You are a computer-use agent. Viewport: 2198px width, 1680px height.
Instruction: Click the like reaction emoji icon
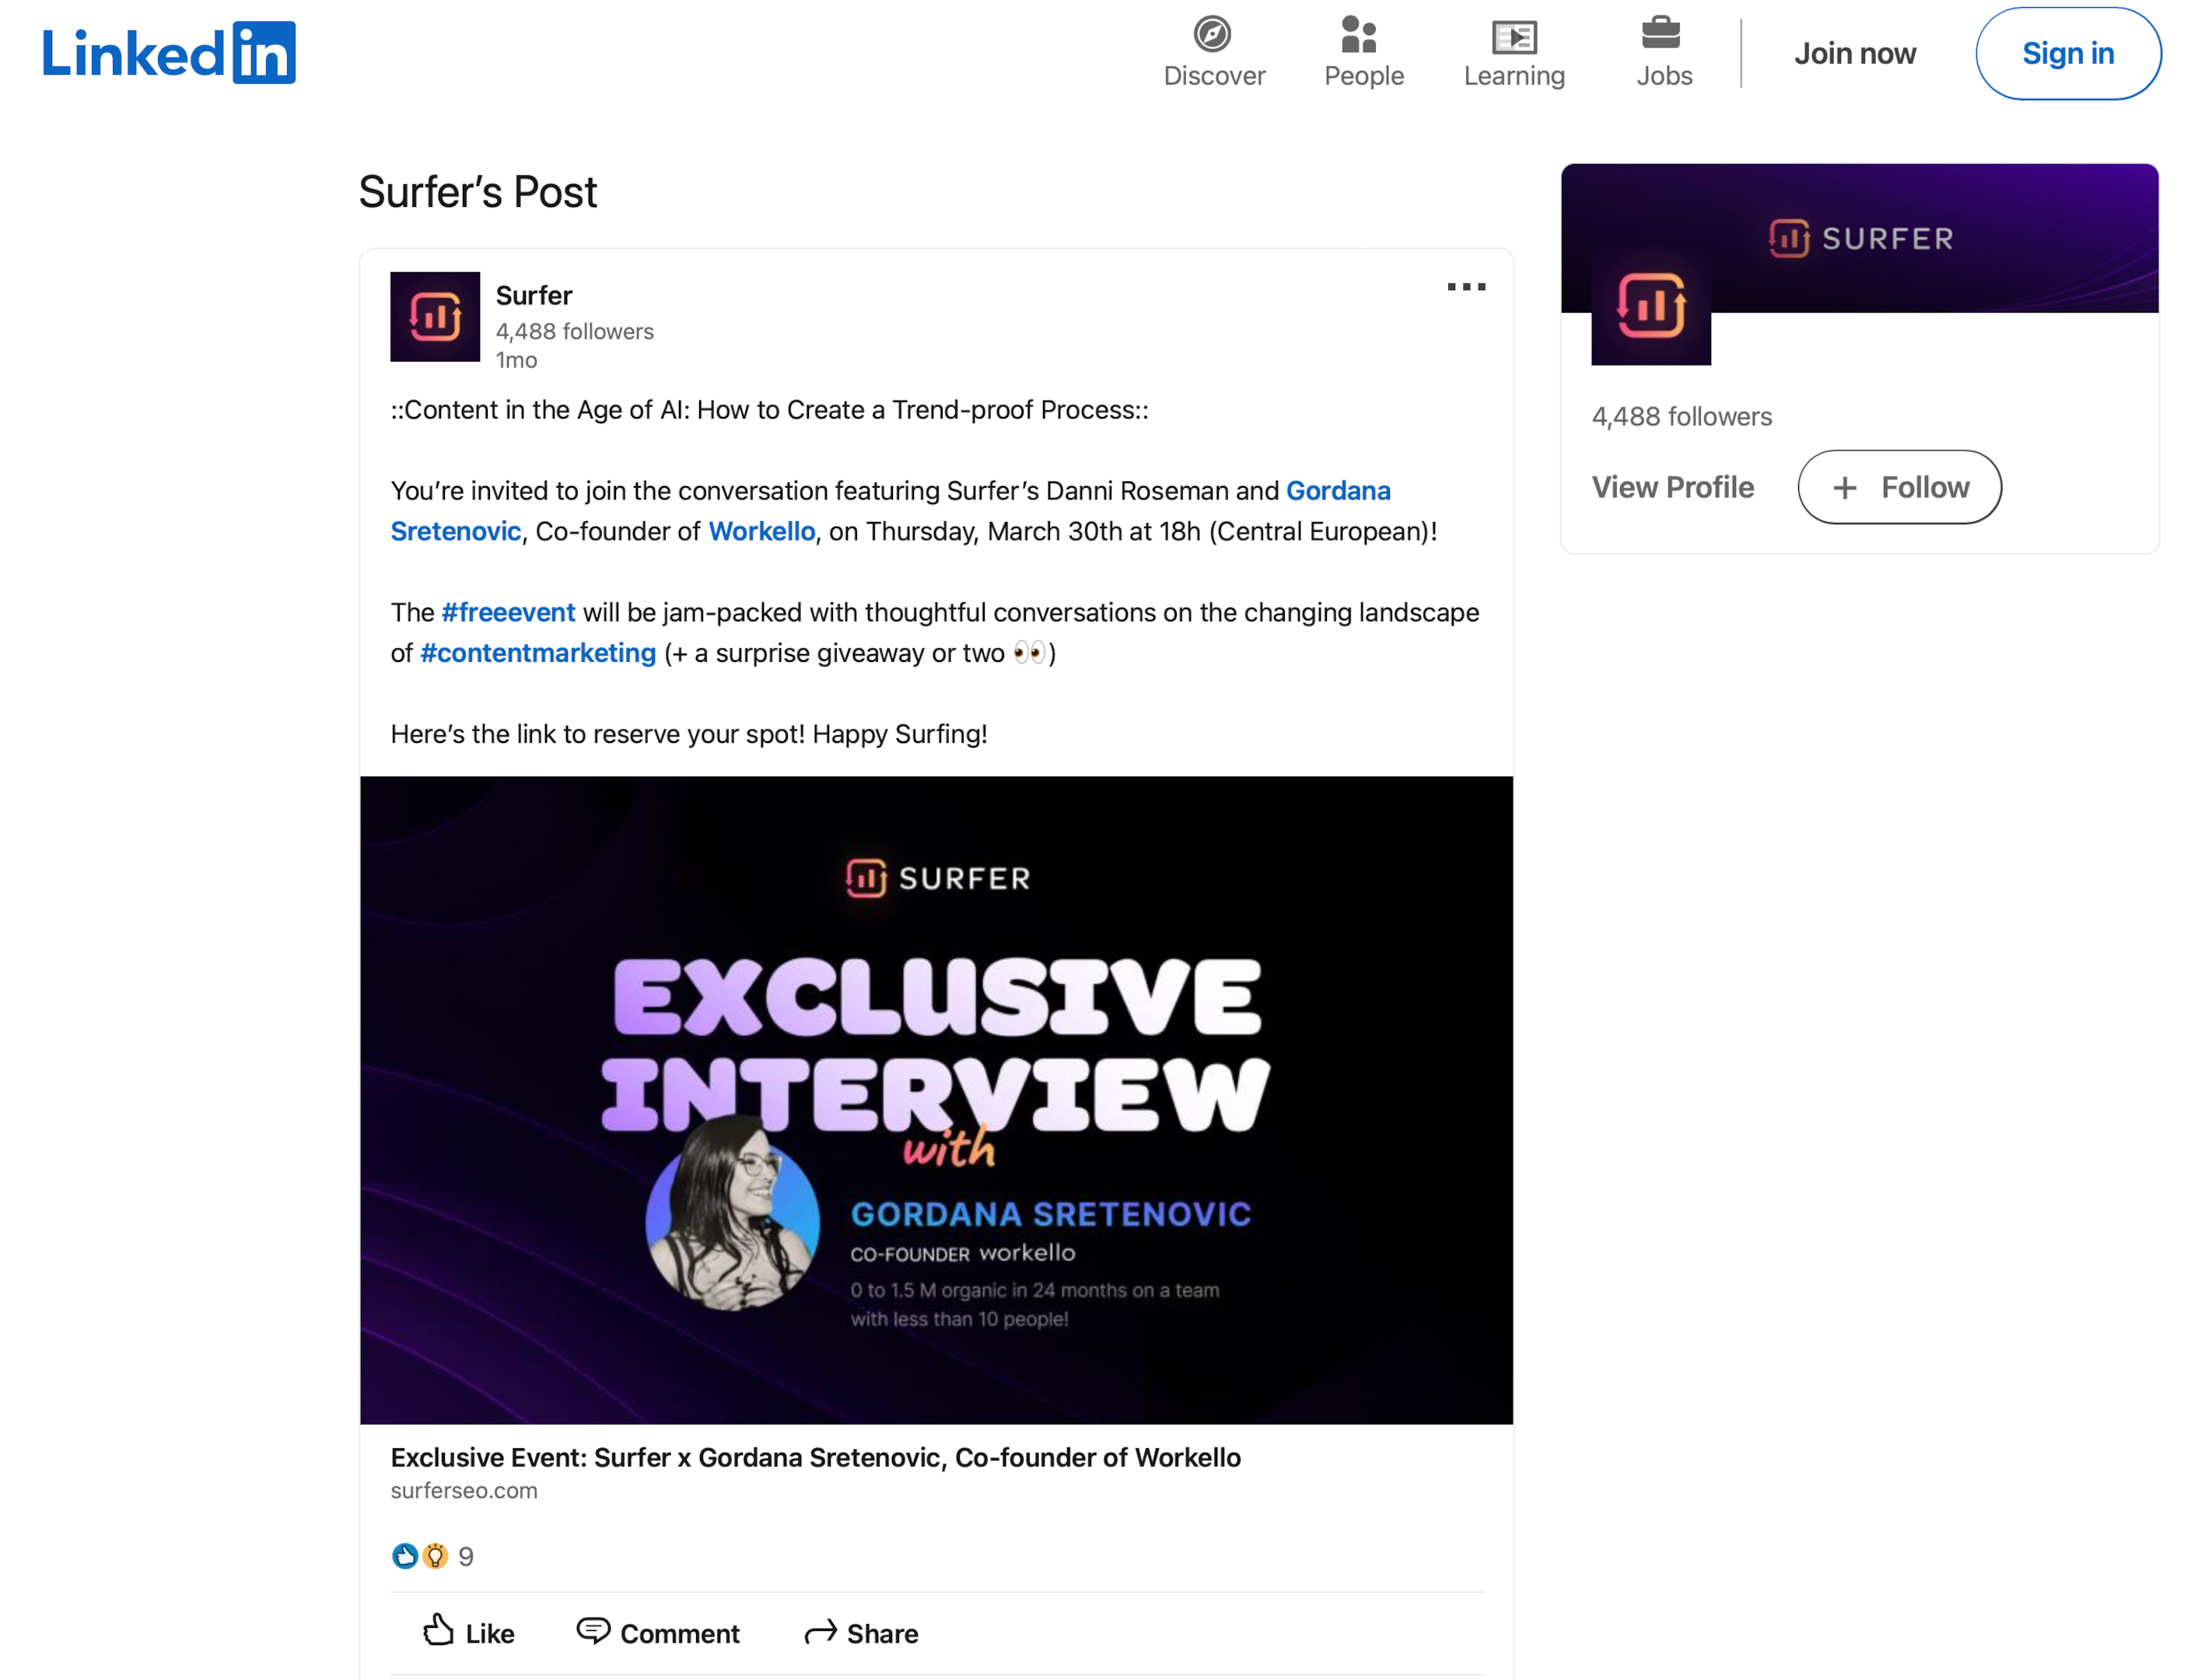(404, 1556)
